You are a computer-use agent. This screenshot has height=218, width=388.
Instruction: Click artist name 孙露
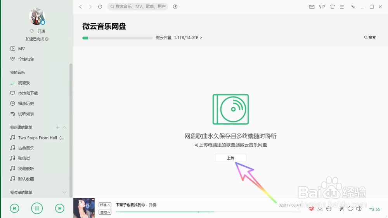152,205
